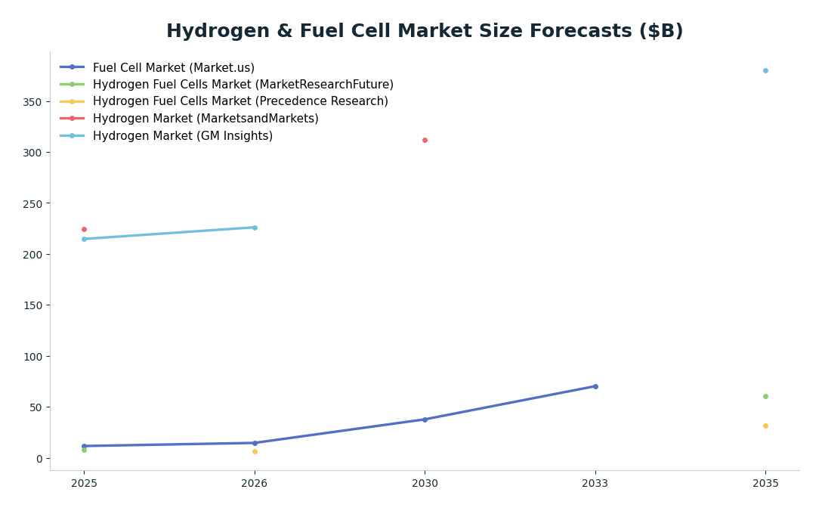
Task: Click the y-axis label '300'
Action: pos(32,153)
